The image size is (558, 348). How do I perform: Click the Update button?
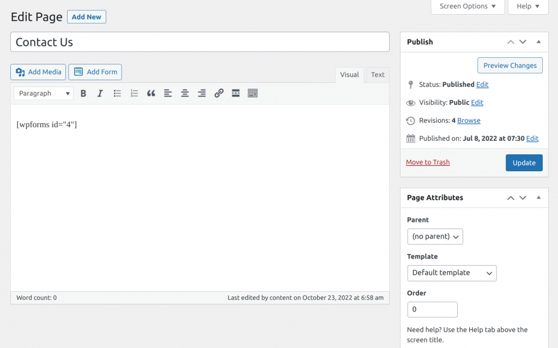coord(524,163)
